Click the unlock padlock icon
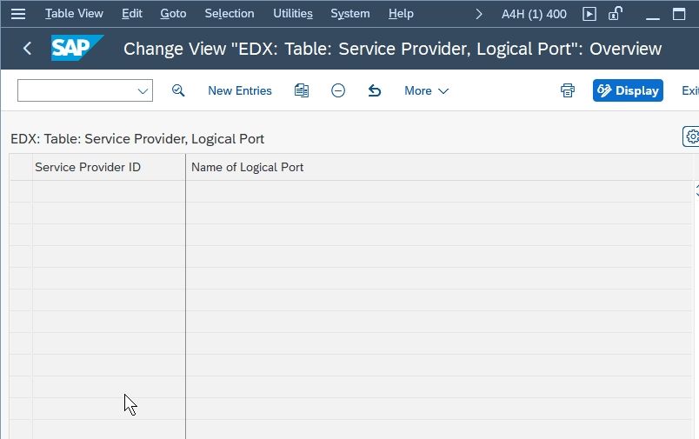The height and width of the screenshot is (439, 699). (616, 14)
